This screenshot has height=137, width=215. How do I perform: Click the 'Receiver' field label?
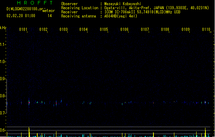click(x=69, y=12)
